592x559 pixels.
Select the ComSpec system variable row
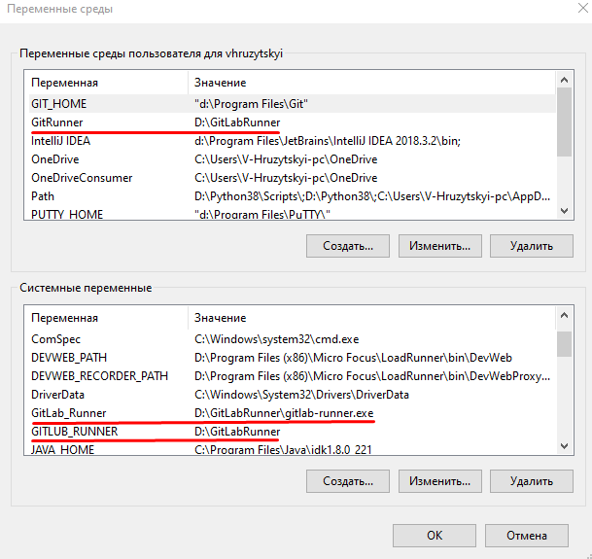click(293, 339)
